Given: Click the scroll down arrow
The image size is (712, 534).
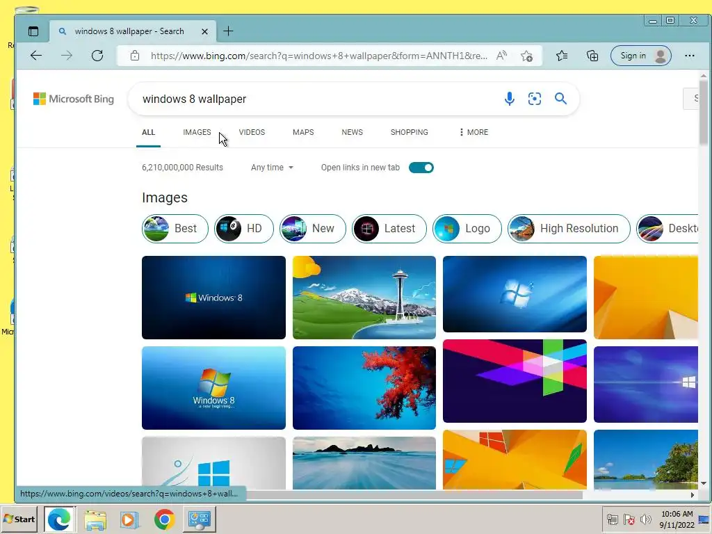Looking at the screenshot, I should tap(704, 484).
